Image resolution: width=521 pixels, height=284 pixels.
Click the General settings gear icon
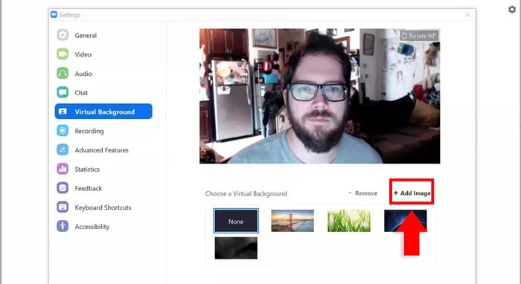tap(63, 35)
